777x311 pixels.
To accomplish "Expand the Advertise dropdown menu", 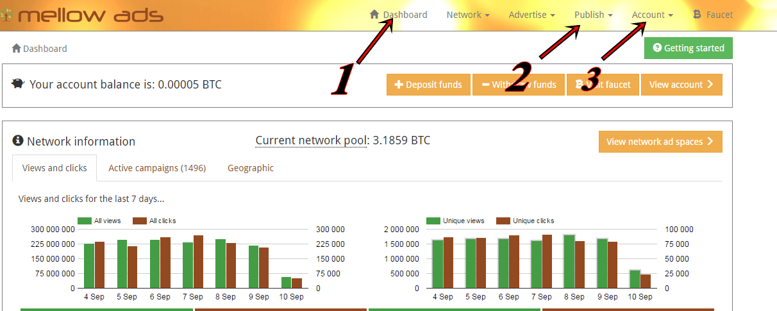I will [531, 15].
